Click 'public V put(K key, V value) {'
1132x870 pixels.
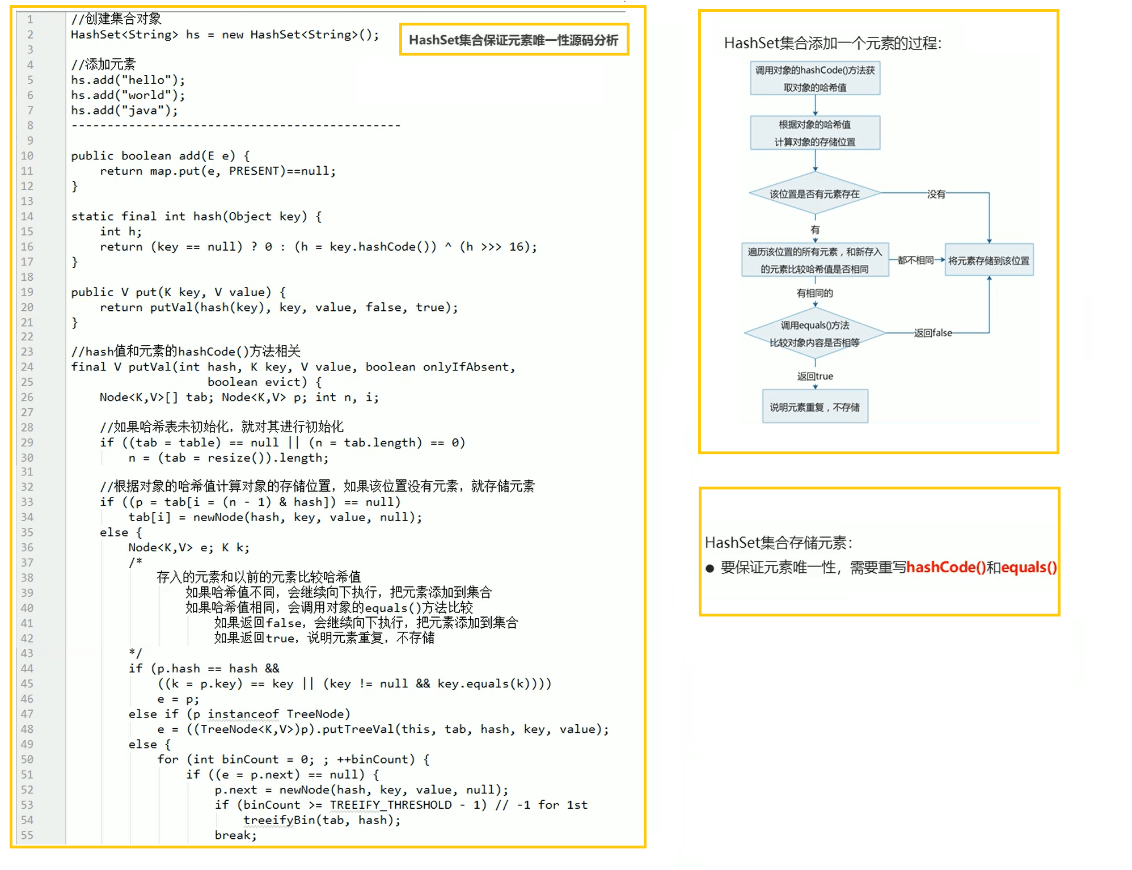pos(179,293)
